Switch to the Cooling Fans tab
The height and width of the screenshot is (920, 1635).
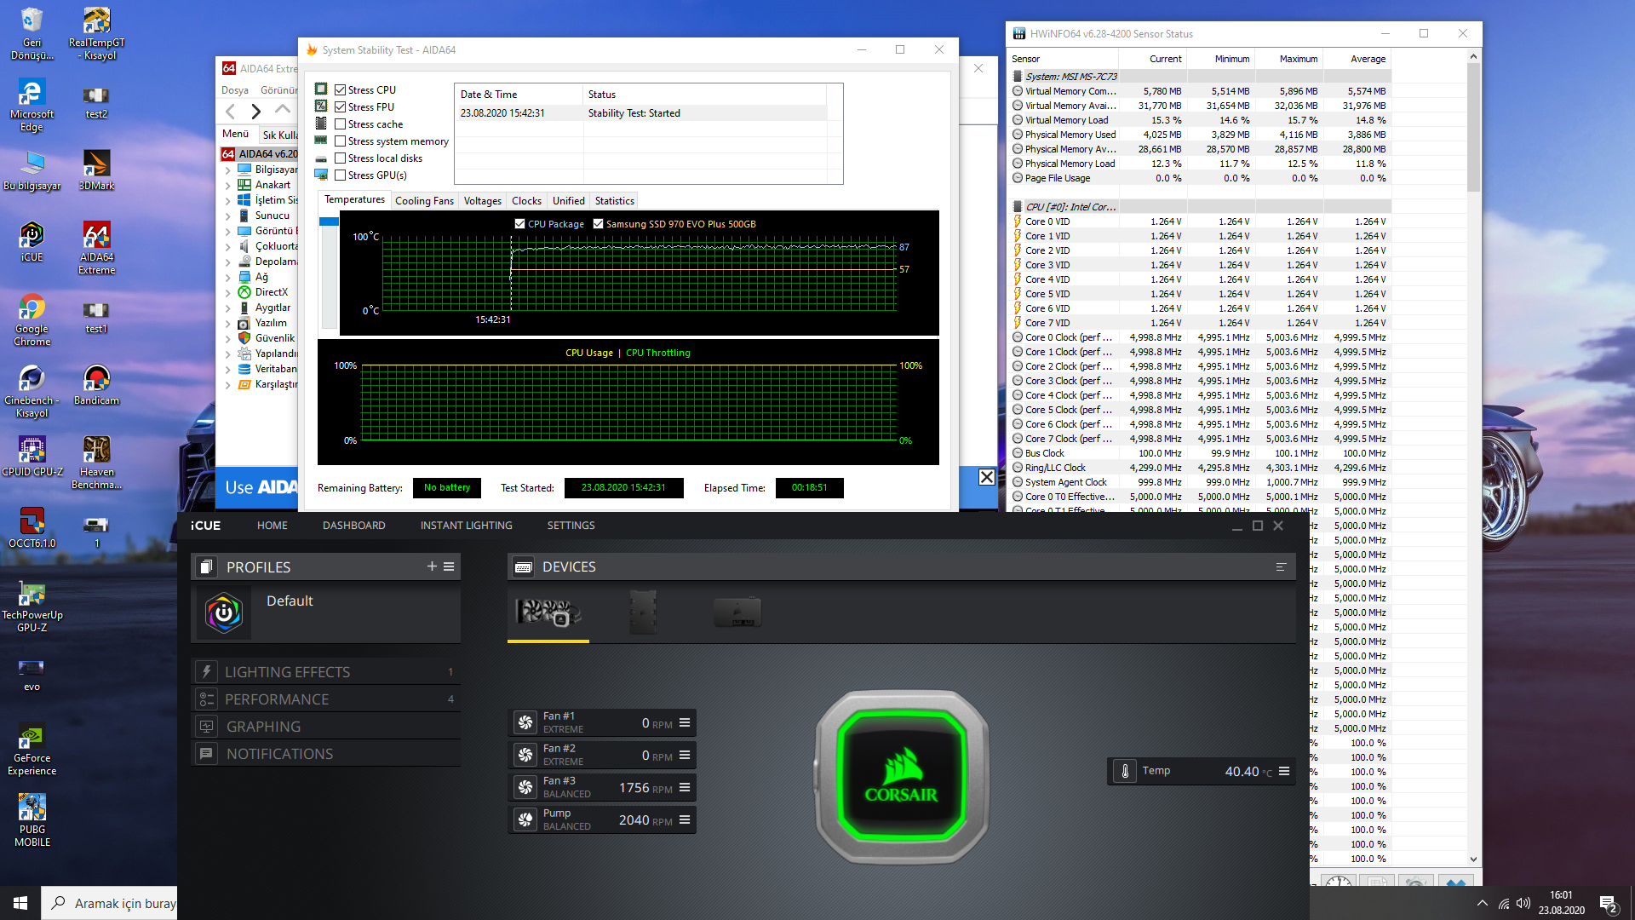coord(424,201)
